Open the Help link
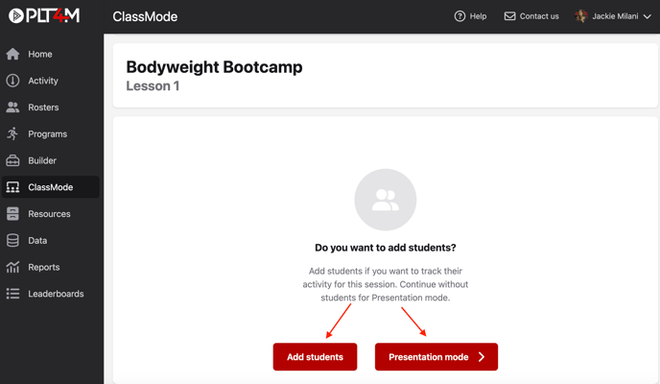 [x=470, y=16]
